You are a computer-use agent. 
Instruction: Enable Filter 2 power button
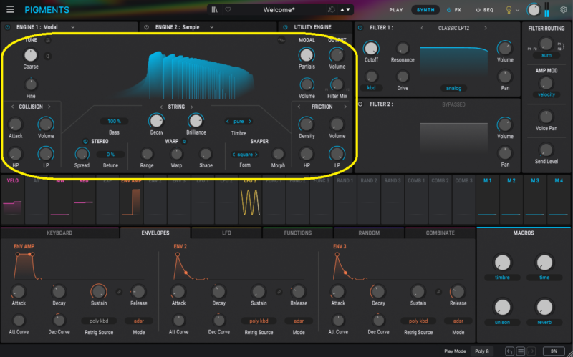click(x=360, y=104)
